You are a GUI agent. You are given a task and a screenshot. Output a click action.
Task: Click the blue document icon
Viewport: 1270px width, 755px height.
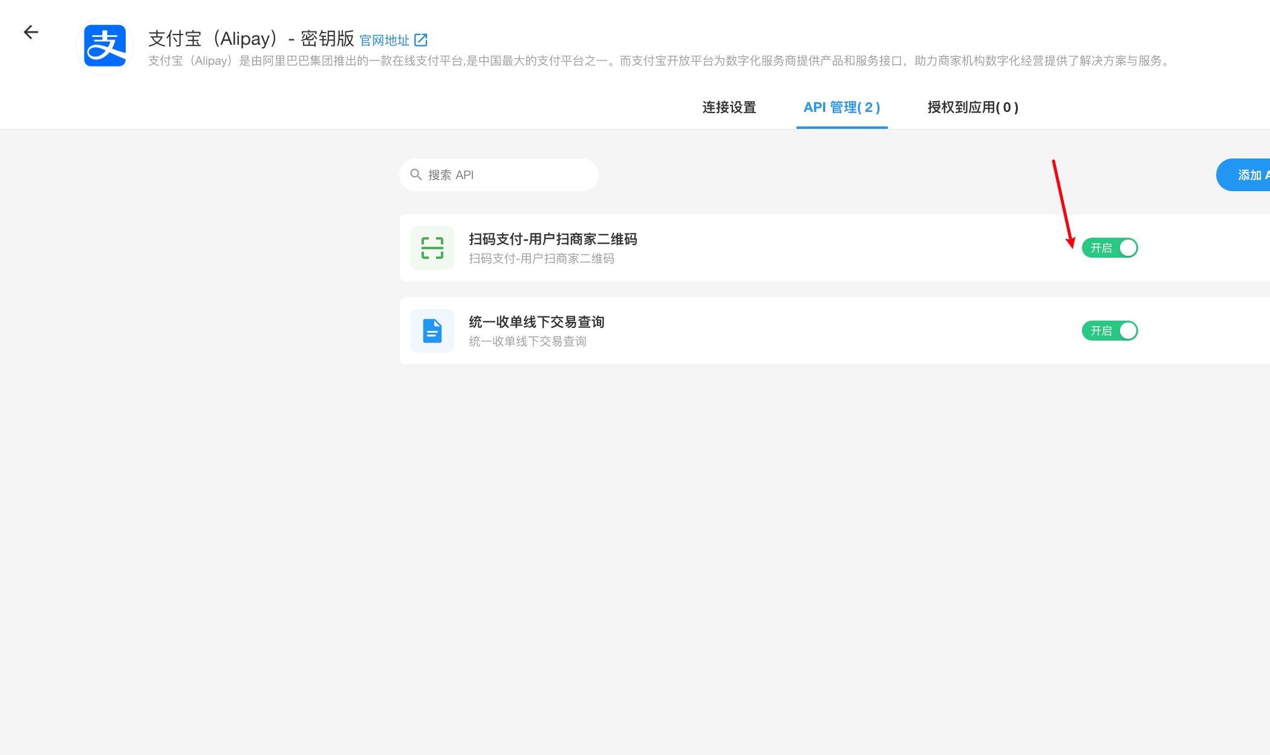click(432, 331)
